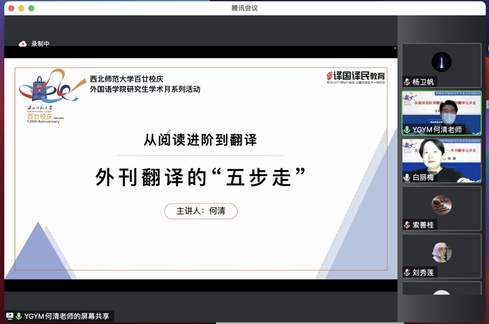The image size is (489, 324).
Task: Click the muted microphone icon next to 杨卫帆
Action: click(407, 82)
